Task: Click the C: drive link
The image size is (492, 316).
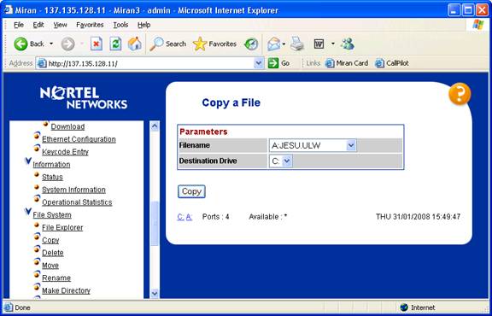Action: pyautogui.click(x=181, y=217)
